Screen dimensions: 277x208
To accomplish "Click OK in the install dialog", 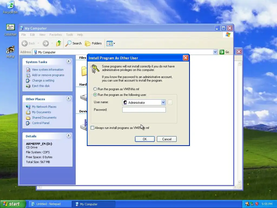I will click(x=145, y=139).
